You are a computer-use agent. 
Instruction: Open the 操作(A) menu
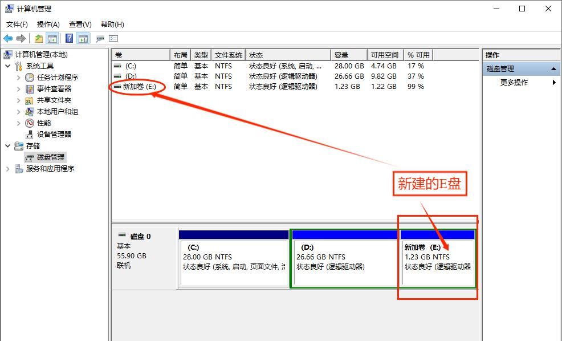48,25
